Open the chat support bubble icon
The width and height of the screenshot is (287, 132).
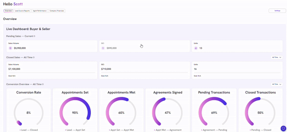click(283, 128)
